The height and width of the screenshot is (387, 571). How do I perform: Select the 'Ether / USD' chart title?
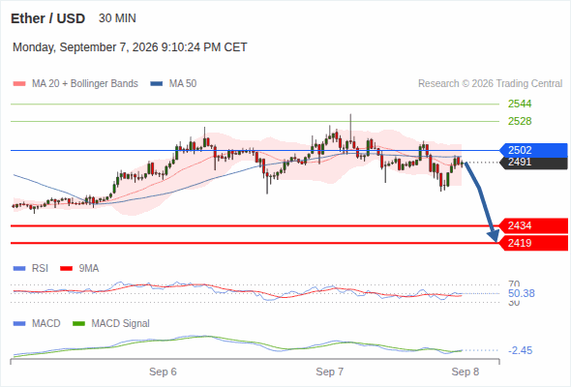(x=47, y=18)
